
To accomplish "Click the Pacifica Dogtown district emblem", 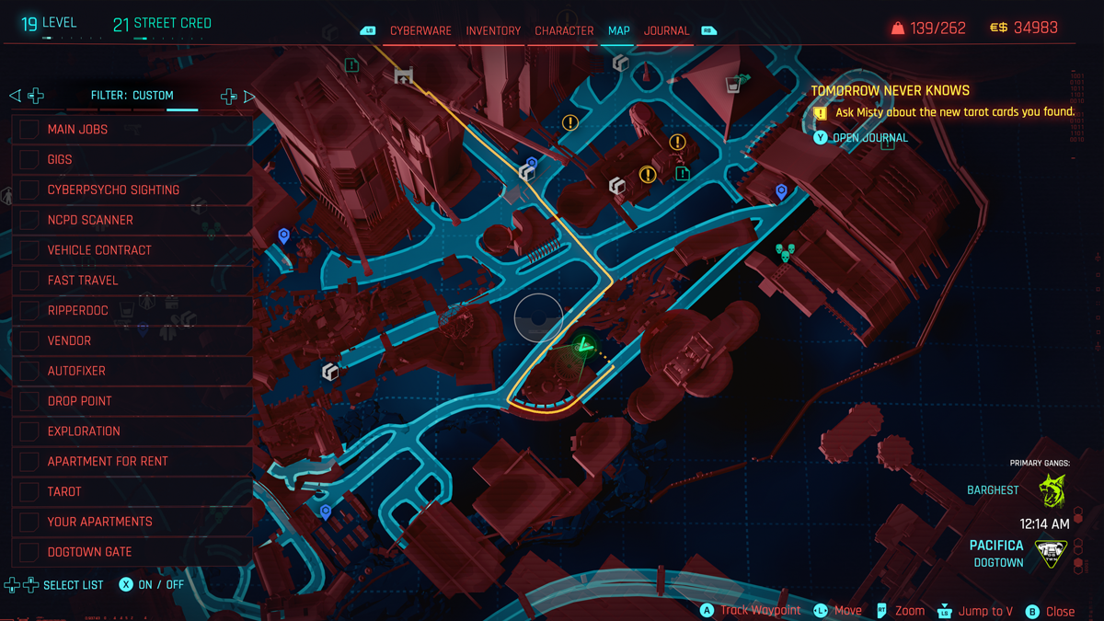I will click(x=1051, y=553).
